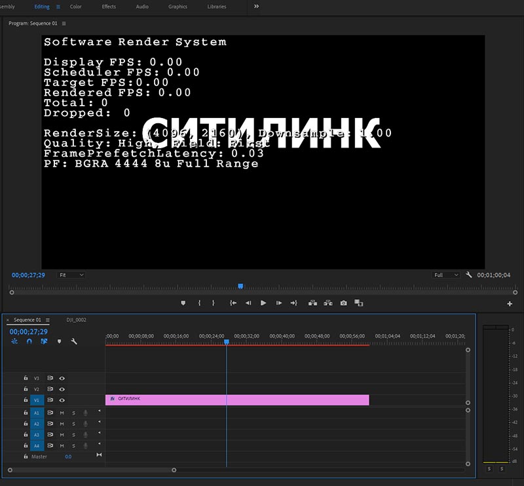
Task: Toggle lock on track V2
Action: [x=26, y=389]
